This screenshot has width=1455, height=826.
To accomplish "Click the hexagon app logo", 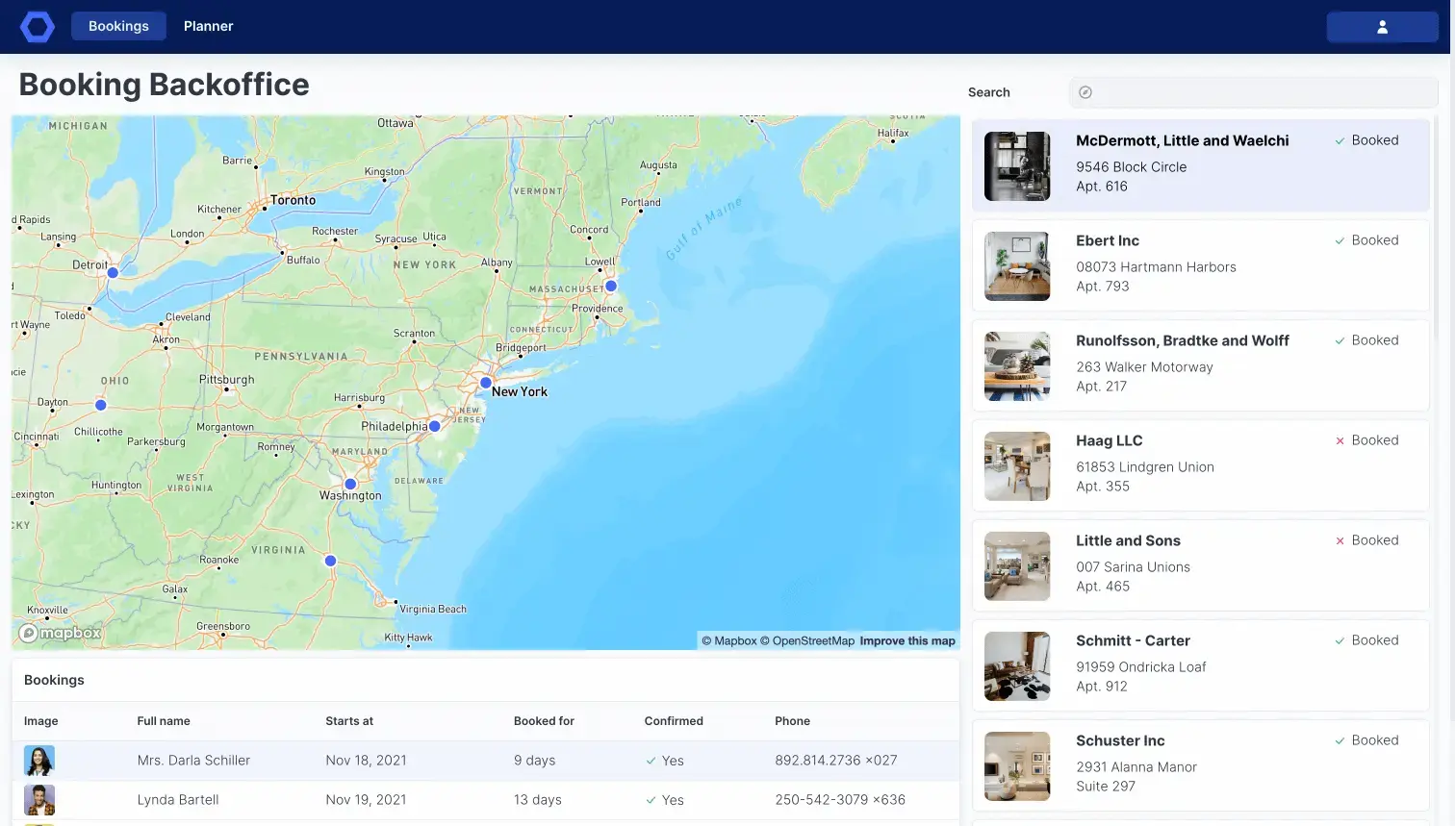I will 38,27.
